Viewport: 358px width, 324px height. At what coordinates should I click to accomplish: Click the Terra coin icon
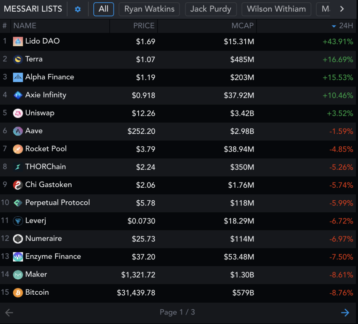click(18, 59)
